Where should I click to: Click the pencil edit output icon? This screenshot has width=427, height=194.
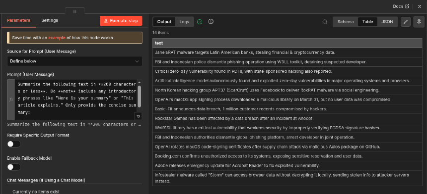tap(406, 22)
